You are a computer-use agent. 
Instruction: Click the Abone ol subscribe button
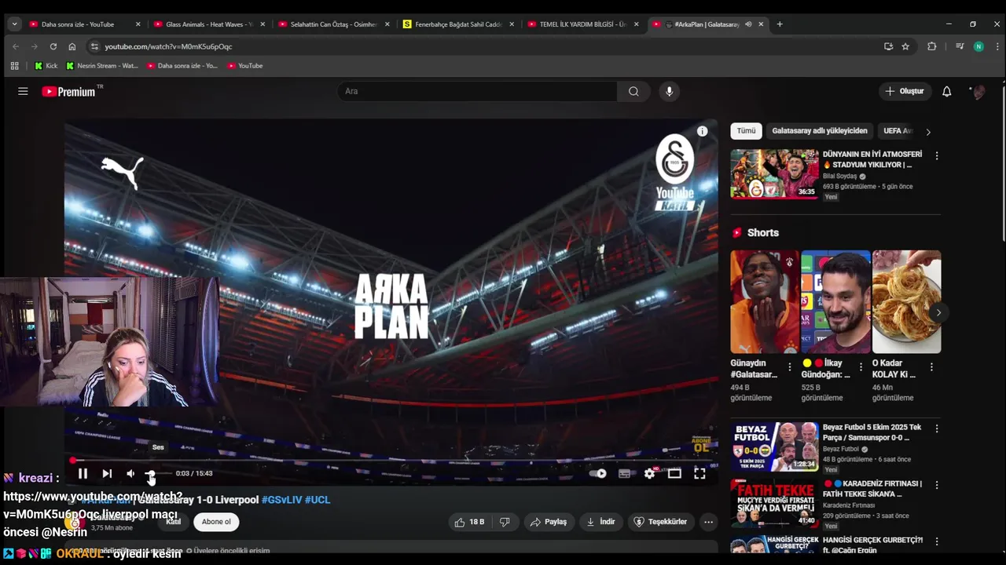pyautogui.click(x=216, y=522)
